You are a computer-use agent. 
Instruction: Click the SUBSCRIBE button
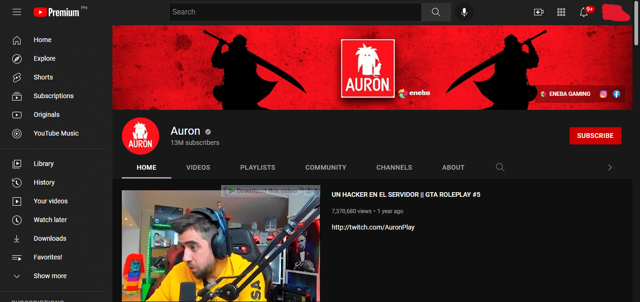[x=595, y=136]
